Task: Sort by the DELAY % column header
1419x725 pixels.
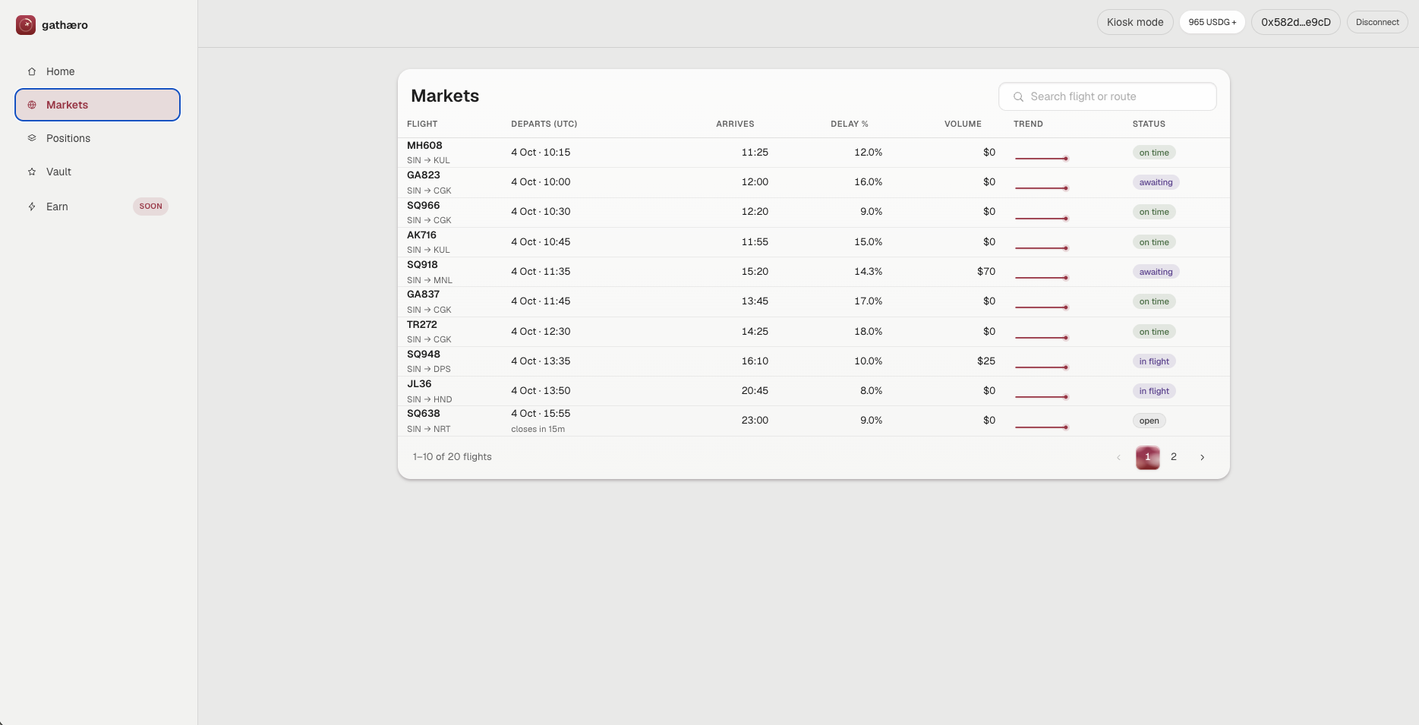Action: [x=850, y=124]
